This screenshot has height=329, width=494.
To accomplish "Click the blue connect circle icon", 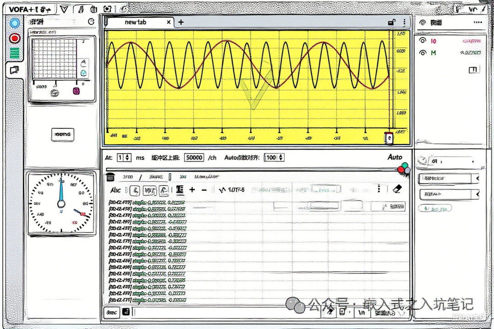I will pos(15,23).
